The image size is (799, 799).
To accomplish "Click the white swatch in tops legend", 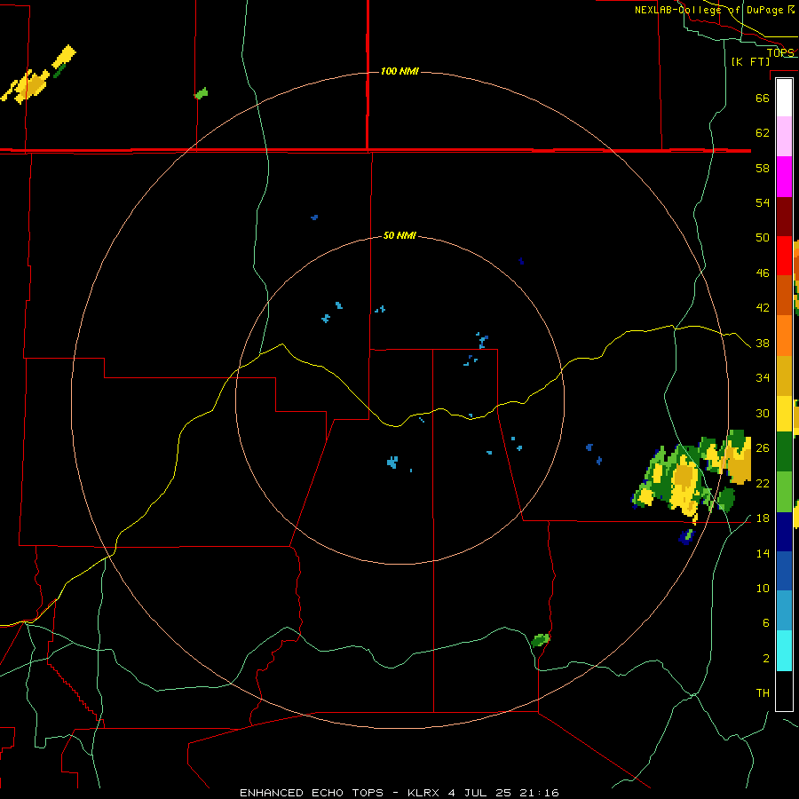I will coord(784,98).
